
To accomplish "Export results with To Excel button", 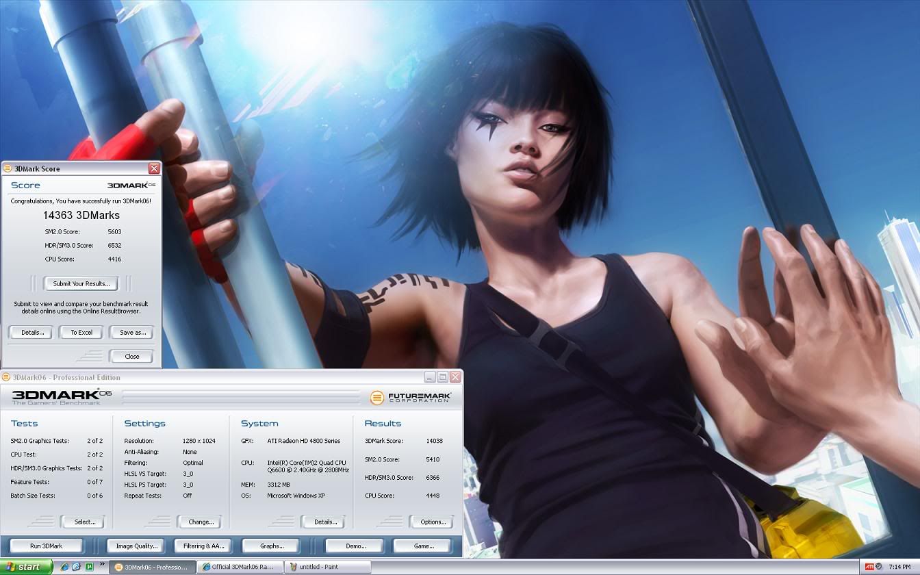I will (x=81, y=333).
